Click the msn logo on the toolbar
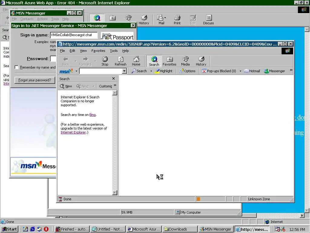310x233 pixels. click(66, 71)
